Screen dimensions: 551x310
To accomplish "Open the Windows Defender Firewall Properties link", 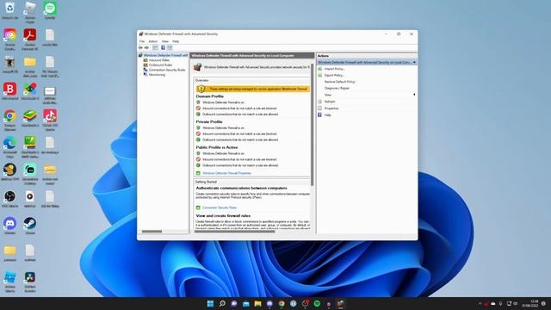I will pyautogui.click(x=226, y=173).
